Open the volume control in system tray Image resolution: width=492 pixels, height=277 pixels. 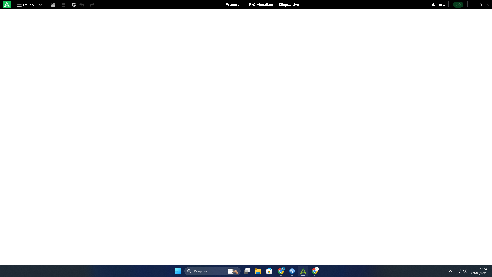pyautogui.click(x=465, y=271)
